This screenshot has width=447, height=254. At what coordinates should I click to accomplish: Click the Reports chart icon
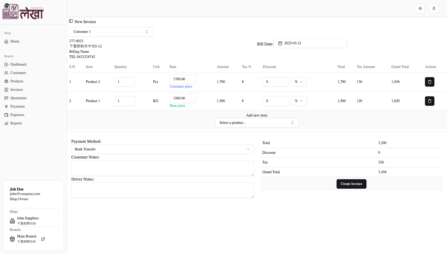[6, 123]
